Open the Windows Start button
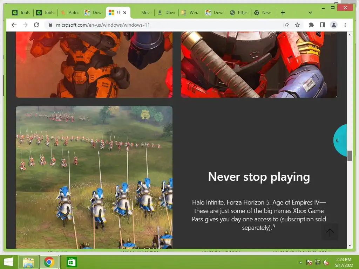This screenshot has width=359, height=269. pos(8,262)
